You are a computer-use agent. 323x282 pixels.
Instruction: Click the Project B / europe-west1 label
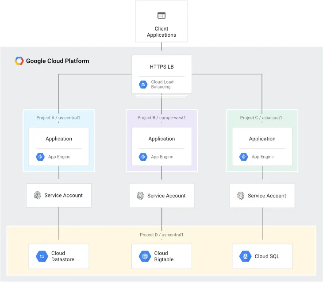[161, 118]
